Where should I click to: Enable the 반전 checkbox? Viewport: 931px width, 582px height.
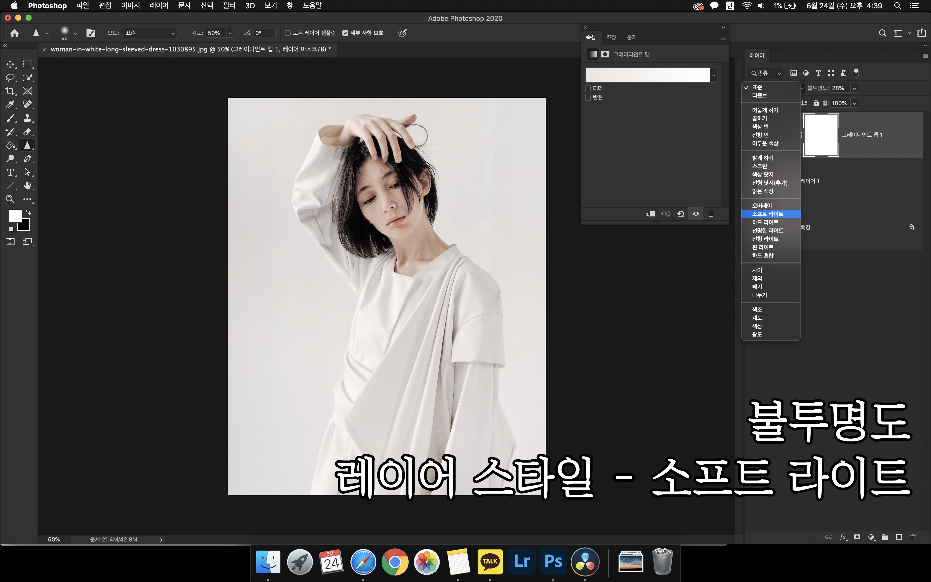(x=588, y=98)
